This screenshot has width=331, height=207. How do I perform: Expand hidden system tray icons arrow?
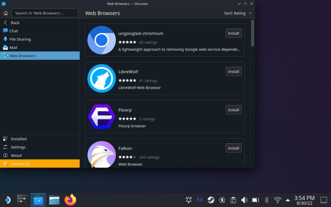coord(288,200)
